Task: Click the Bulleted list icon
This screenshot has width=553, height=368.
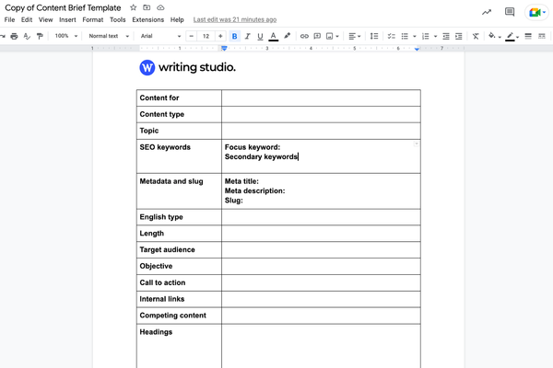Action: 405,36
